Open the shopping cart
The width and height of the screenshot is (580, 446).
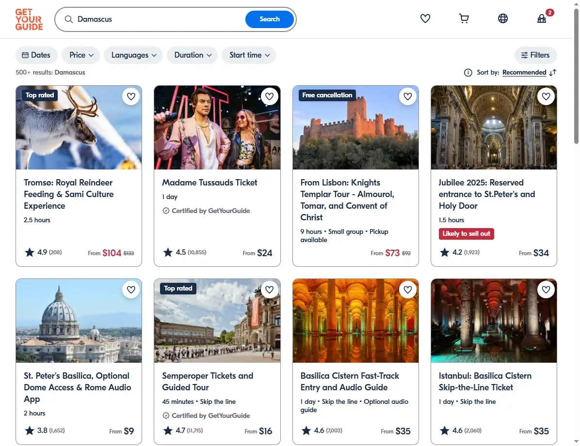[464, 18]
